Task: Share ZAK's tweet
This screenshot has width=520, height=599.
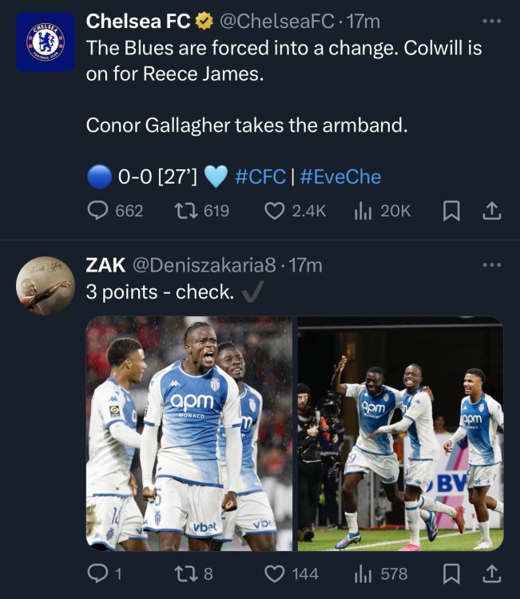Action: (x=492, y=573)
